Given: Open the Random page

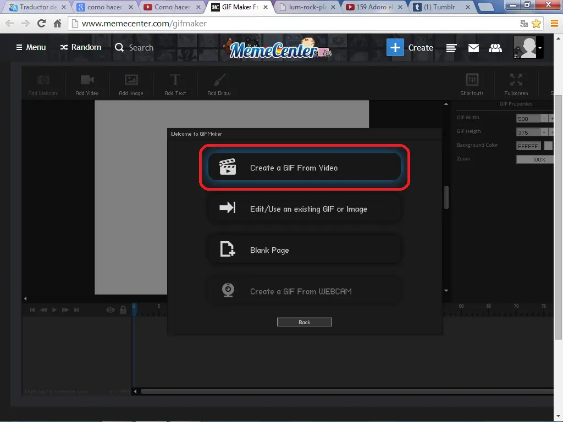Looking at the screenshot, I should tap(81, 47).
